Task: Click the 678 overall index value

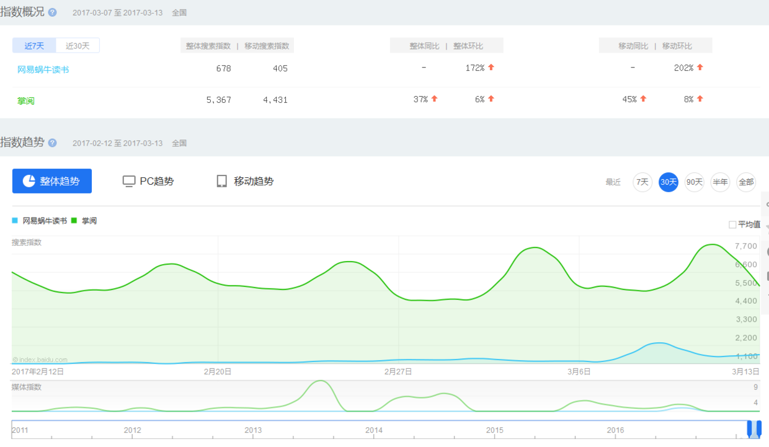Action: (x=223, y=68)
